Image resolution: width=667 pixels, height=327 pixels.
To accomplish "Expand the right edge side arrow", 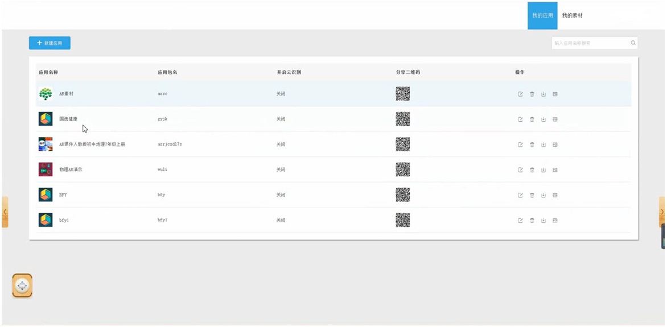I will (662, 212).
